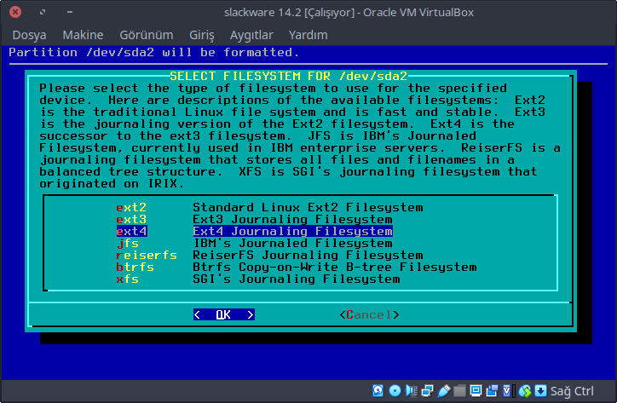Select the ext2 filesystem option
The height and width of the screenshot is (403, 617).
(x=131, y=207)
